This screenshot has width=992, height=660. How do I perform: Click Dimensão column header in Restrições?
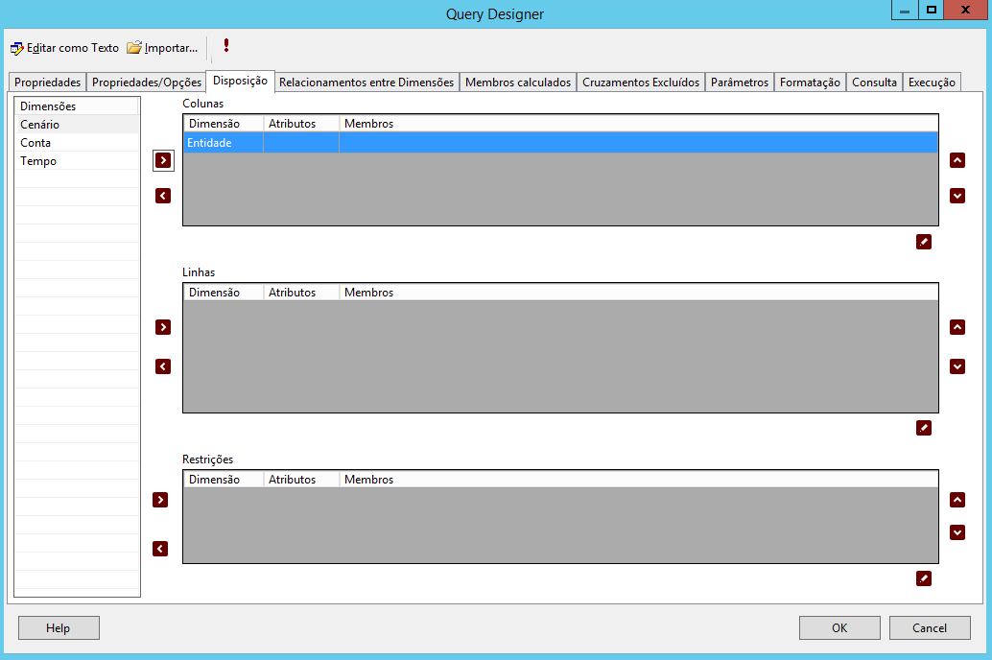224,480
